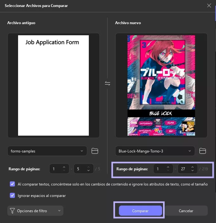Increase new file start page
Screen dimensions: 216x223
pyautogui.click(x=168, y=167)
